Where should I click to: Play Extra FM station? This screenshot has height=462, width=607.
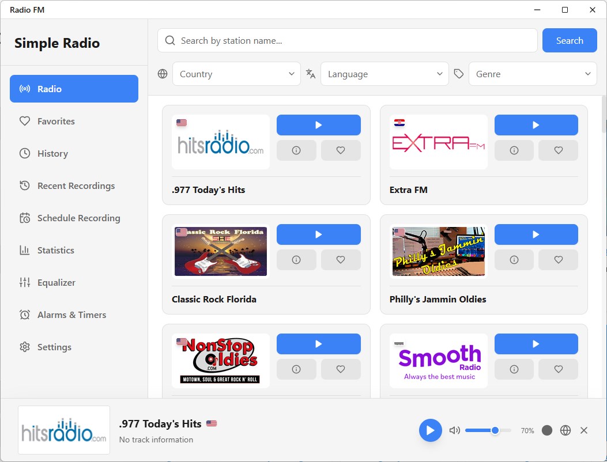click(536, 125)
